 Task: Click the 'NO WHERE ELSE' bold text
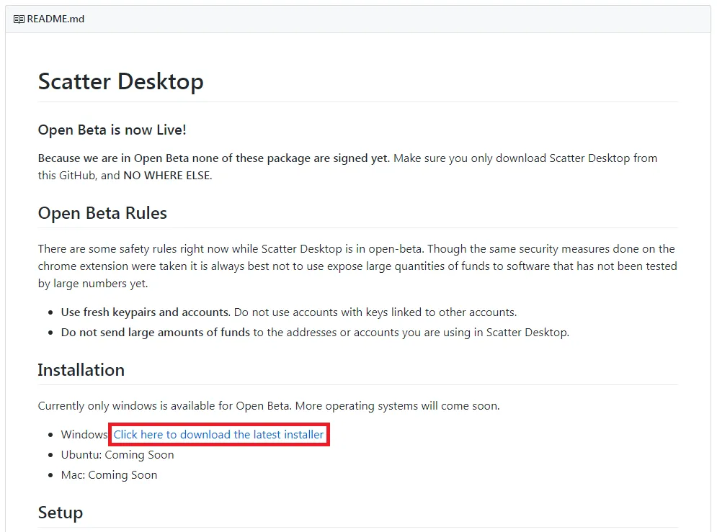point(167,176)
